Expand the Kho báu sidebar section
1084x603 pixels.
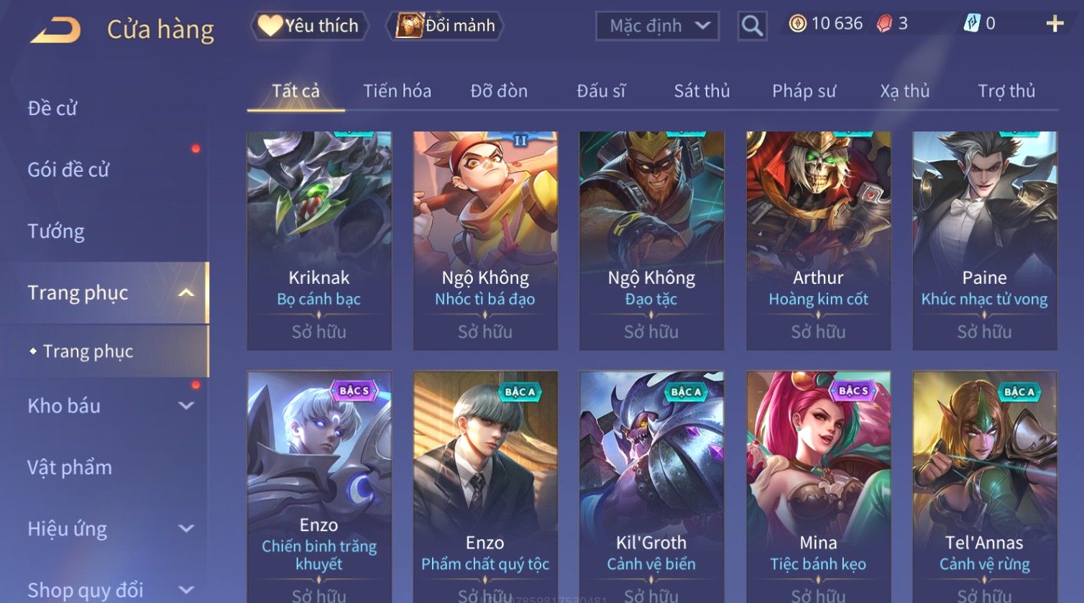point(186,405)
